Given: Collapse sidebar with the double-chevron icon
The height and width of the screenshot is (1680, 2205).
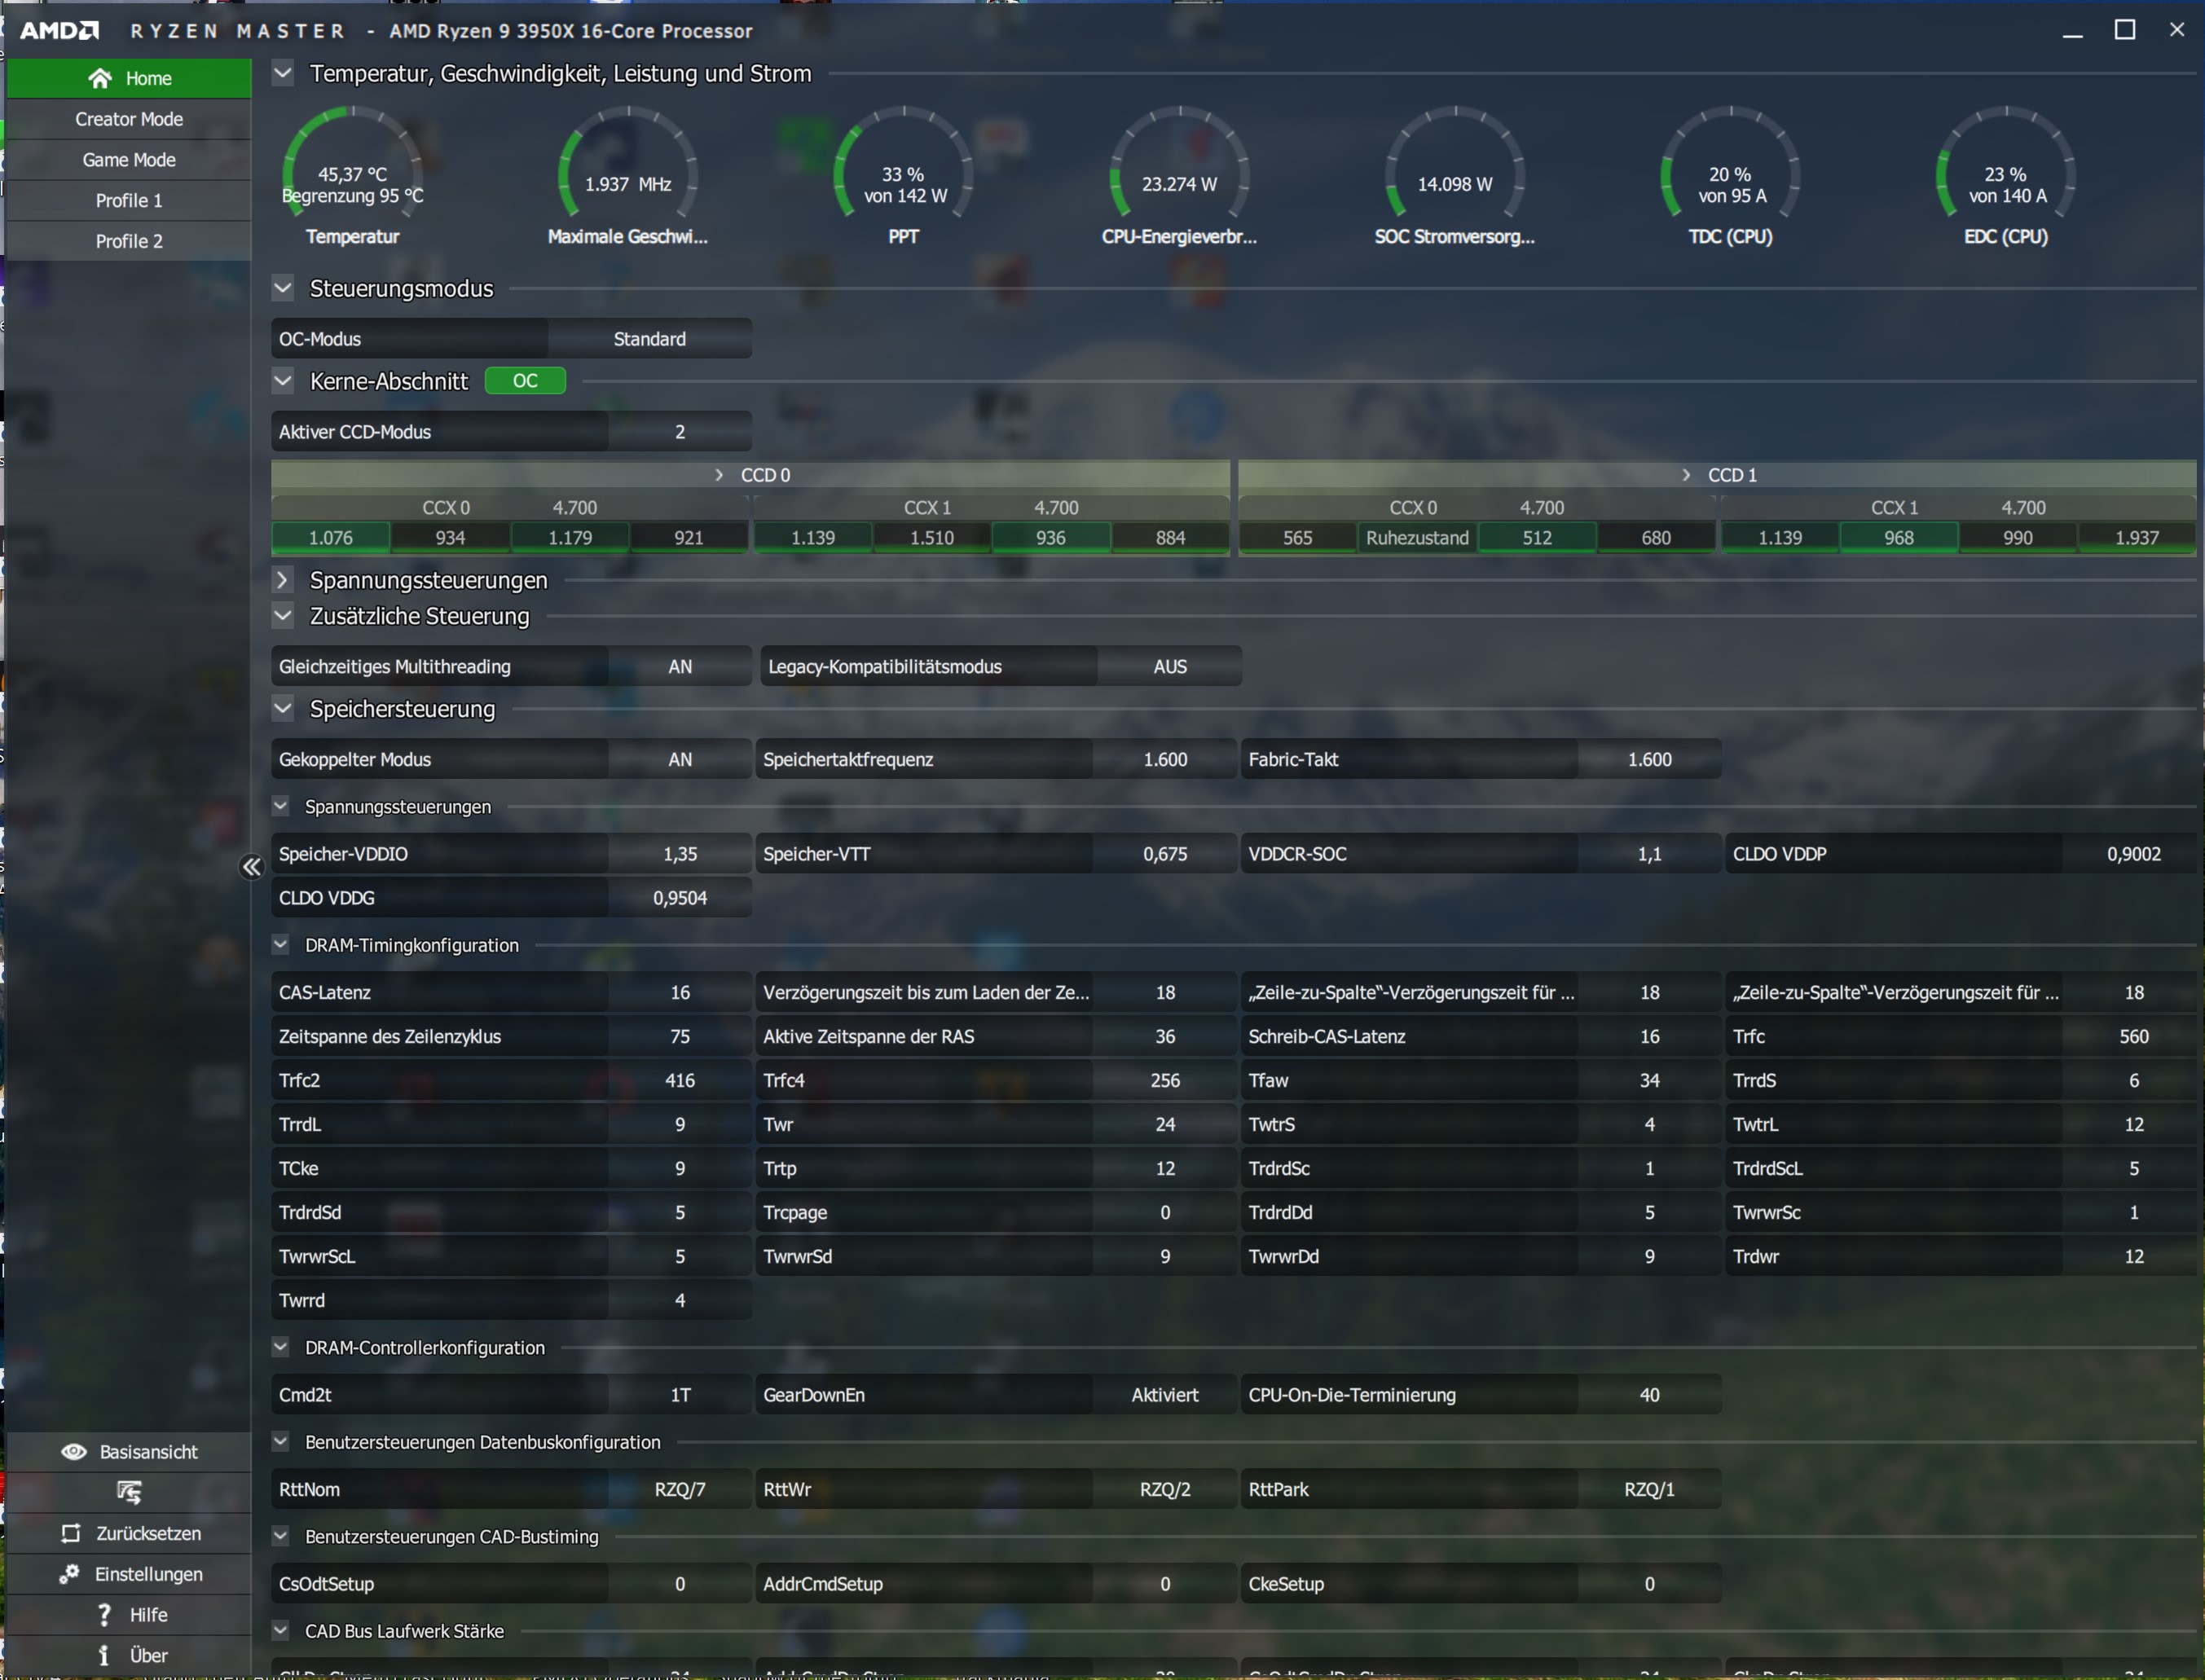Looking at the screenshot, I should tap(252, 867).
